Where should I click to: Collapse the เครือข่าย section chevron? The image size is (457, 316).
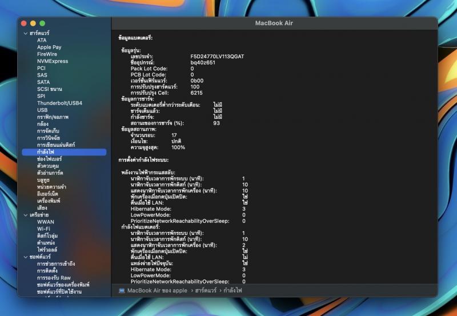[26, 215]
